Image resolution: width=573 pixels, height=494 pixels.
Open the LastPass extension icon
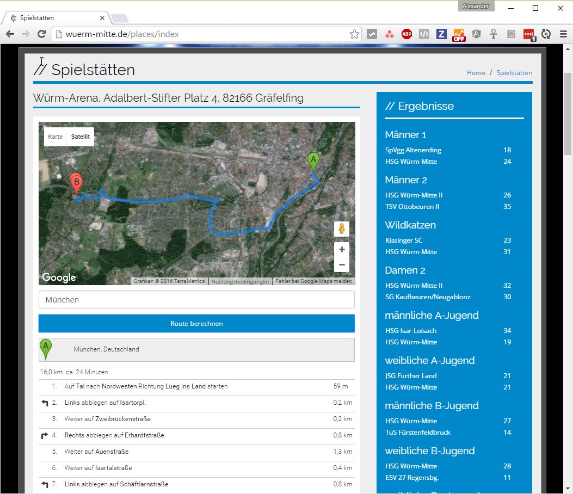pyautogui.click(x=528, y=34)
